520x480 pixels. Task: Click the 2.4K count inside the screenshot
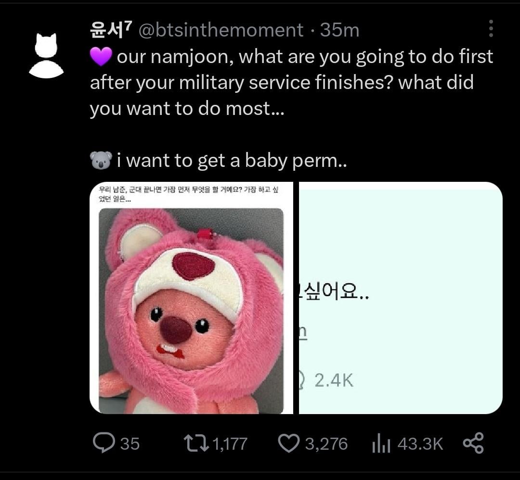click(334, 380)
